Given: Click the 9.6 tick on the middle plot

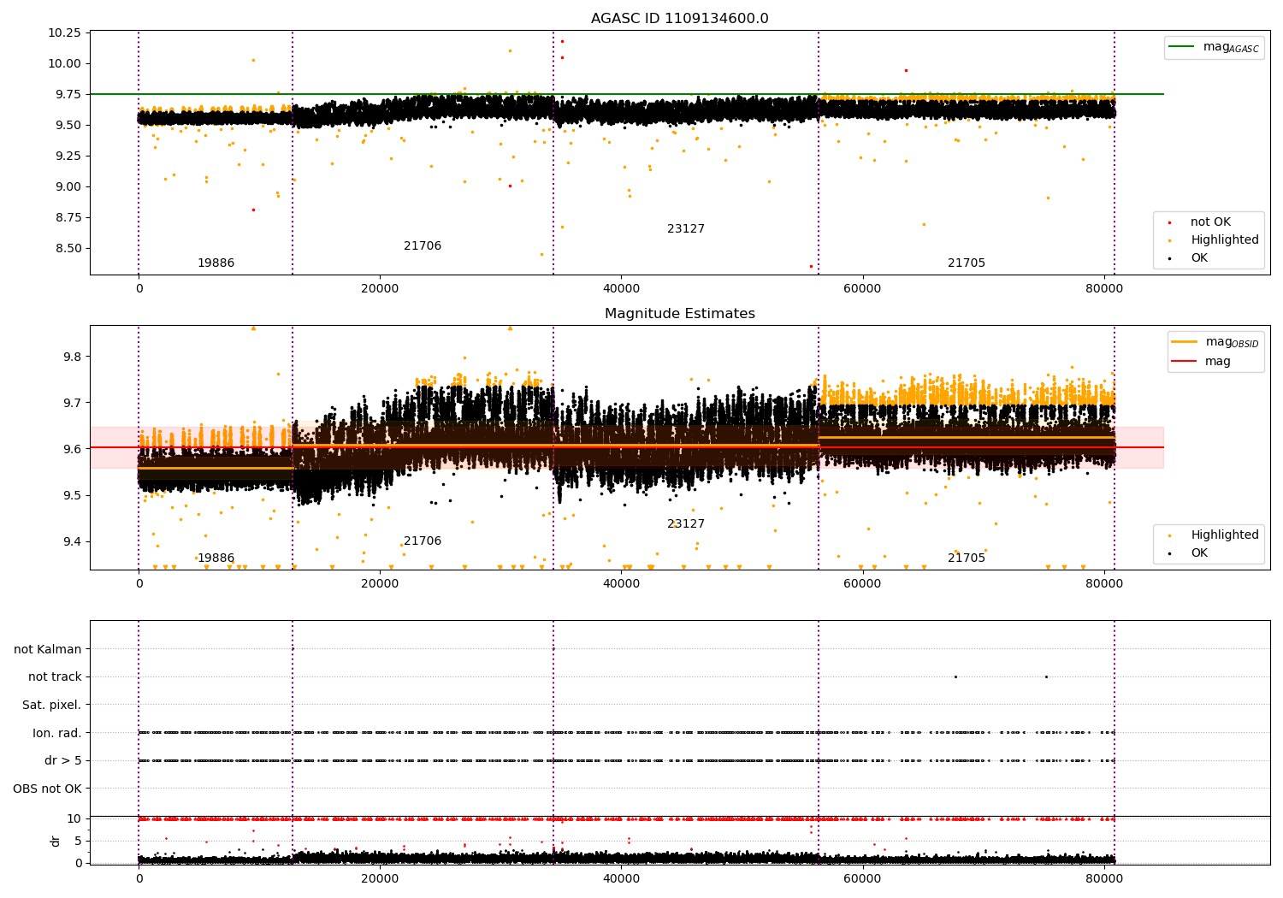Looking at the screenshot, I should [72, 449].
